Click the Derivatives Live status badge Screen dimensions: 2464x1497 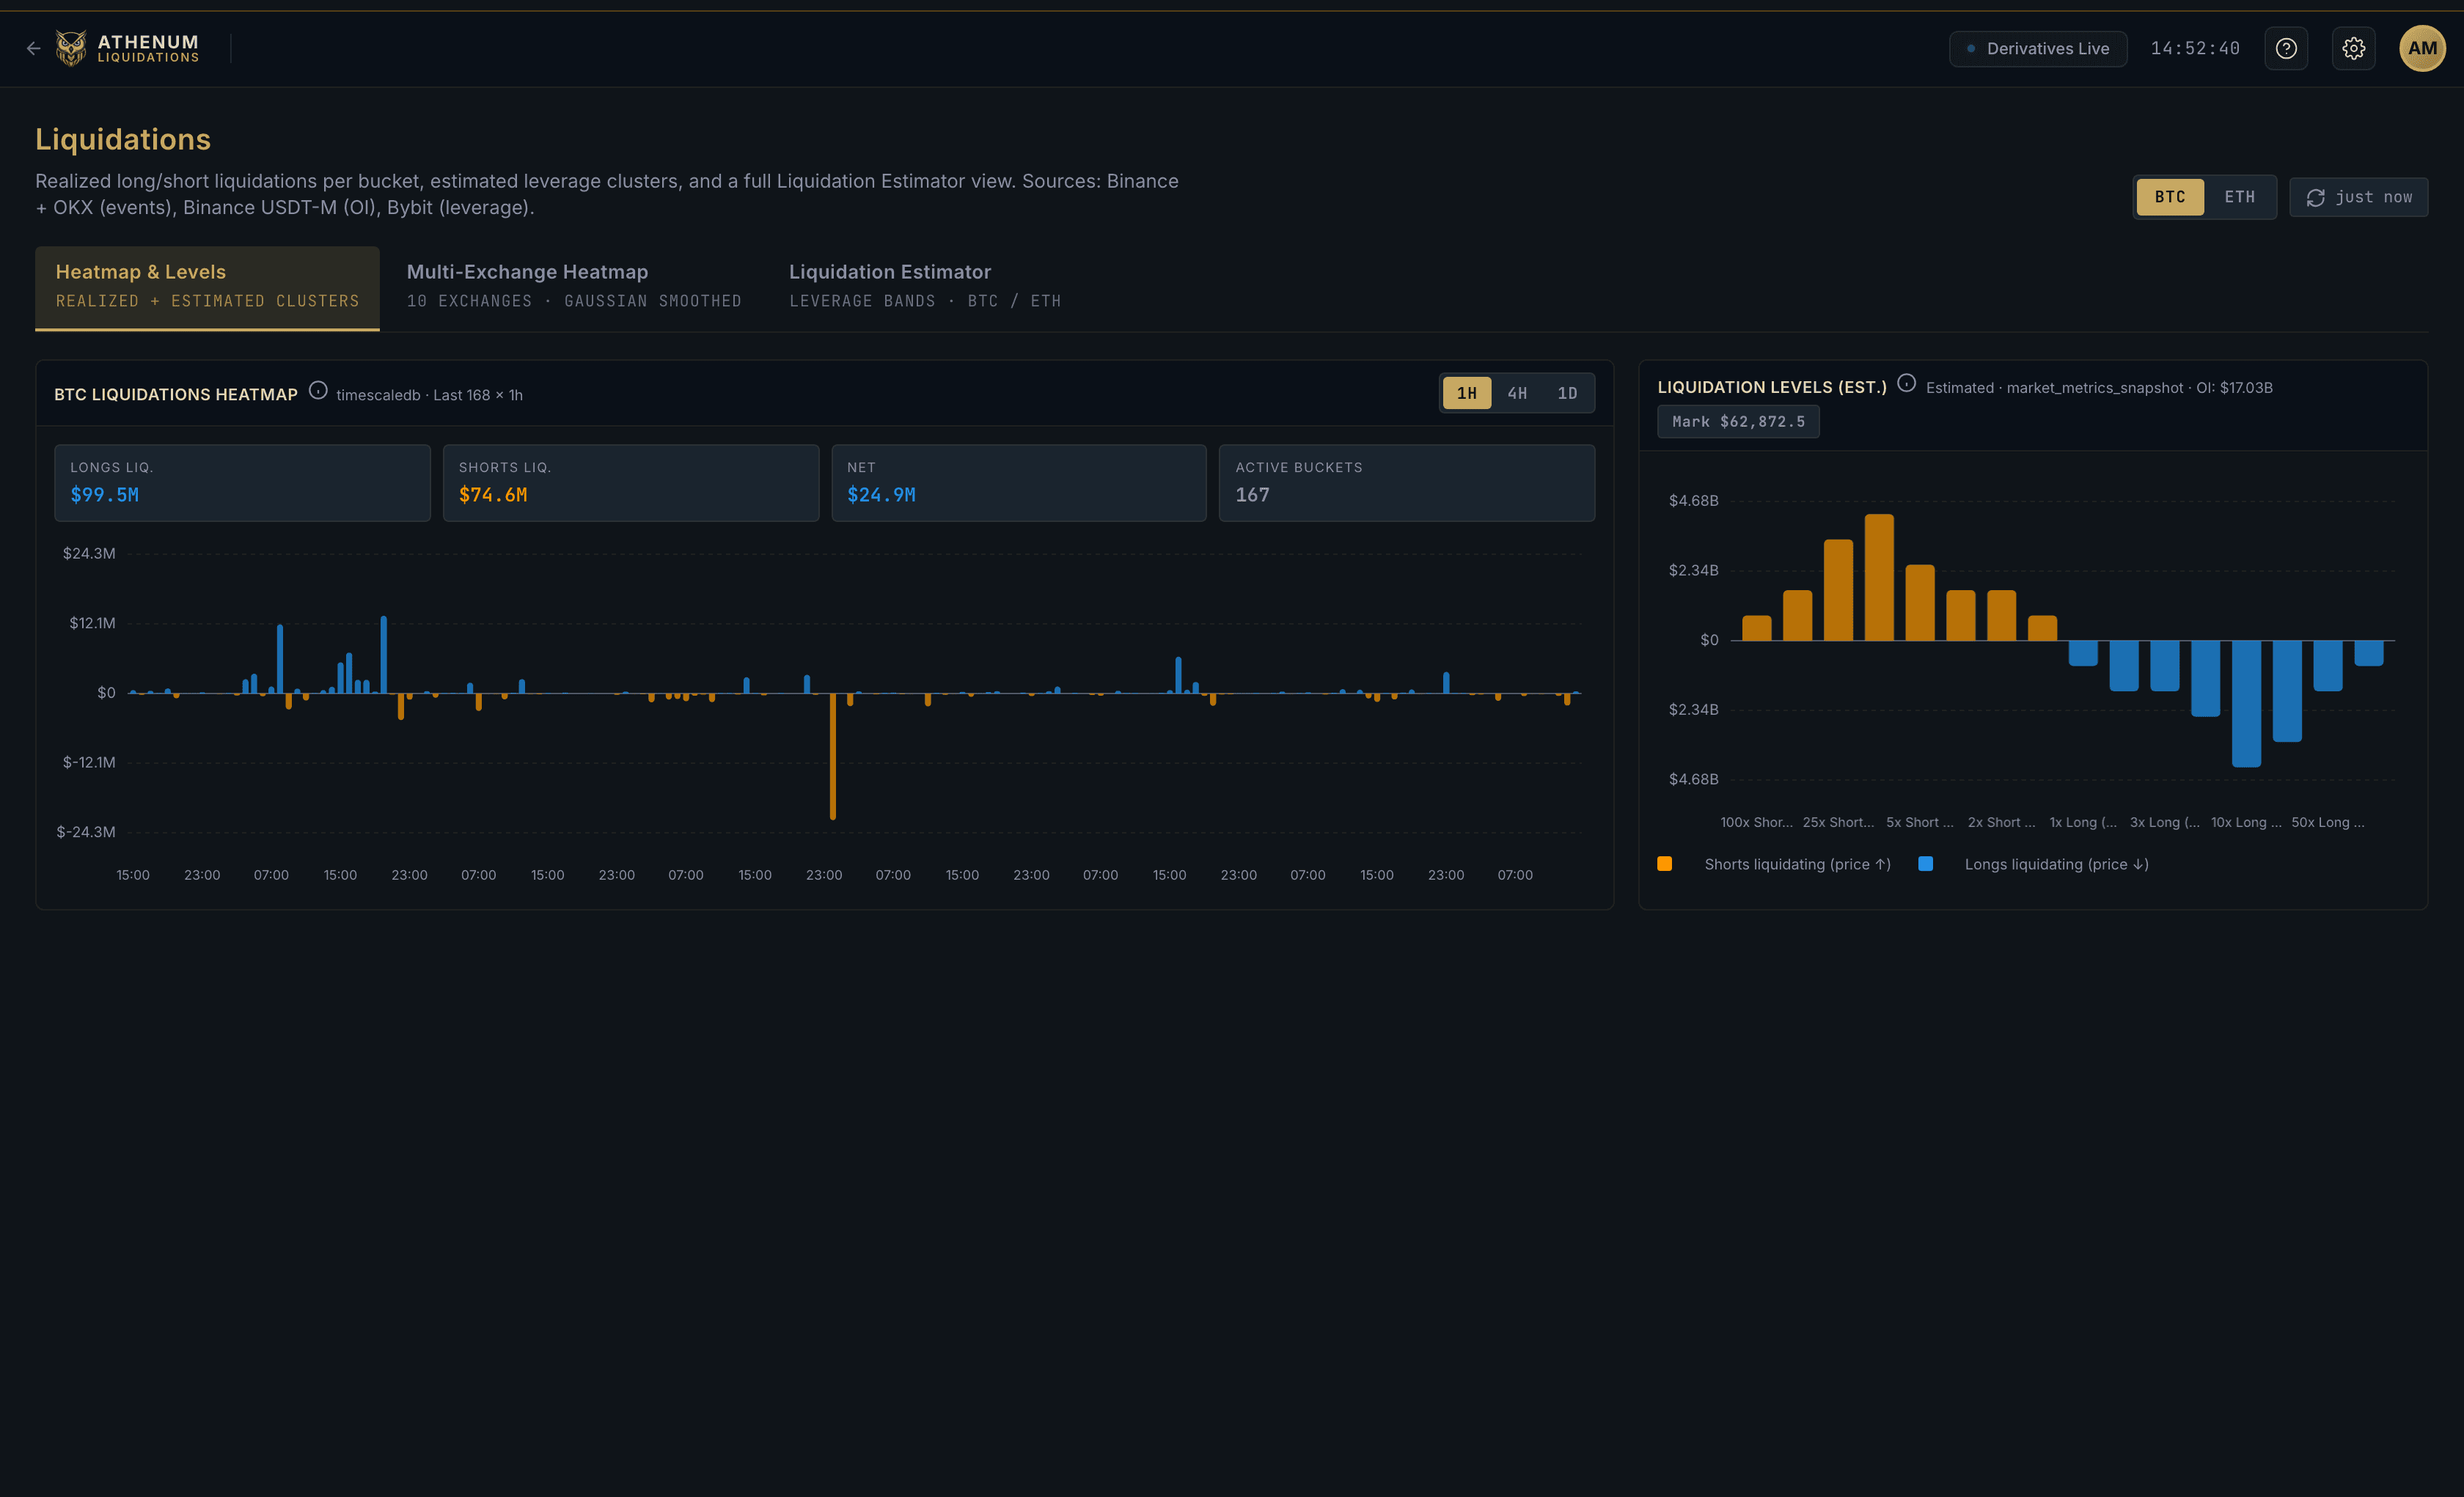(2038, 48)
